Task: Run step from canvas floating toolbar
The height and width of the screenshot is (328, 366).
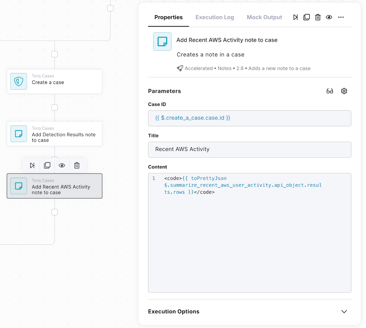Action: (32, 165)
